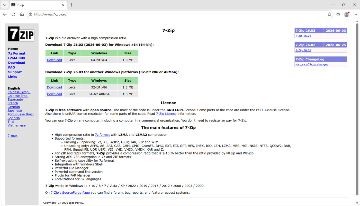Click the page vertical scrollbar
Screen dimensions: 360x206
pos(357,109)
